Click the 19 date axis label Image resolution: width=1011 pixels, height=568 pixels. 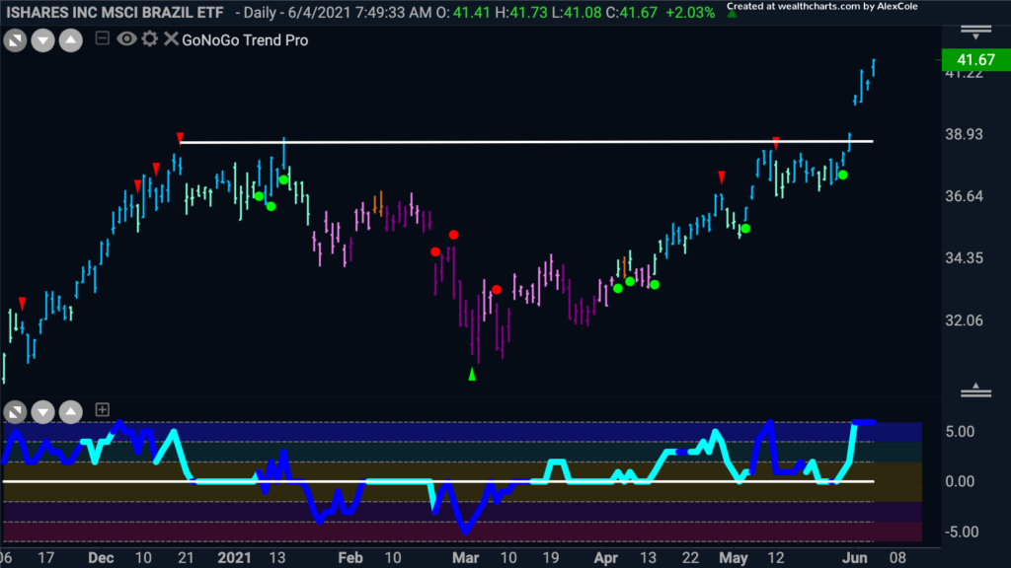[551, 558]
